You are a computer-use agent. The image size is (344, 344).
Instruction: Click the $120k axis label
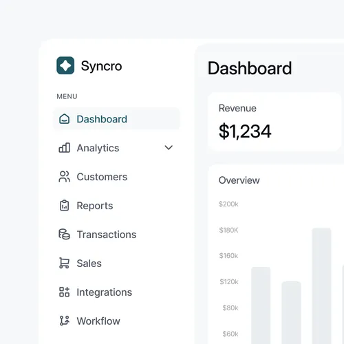point(229,281)
